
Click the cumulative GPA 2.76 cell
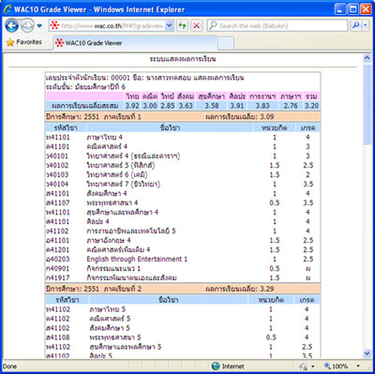(291, 106)
